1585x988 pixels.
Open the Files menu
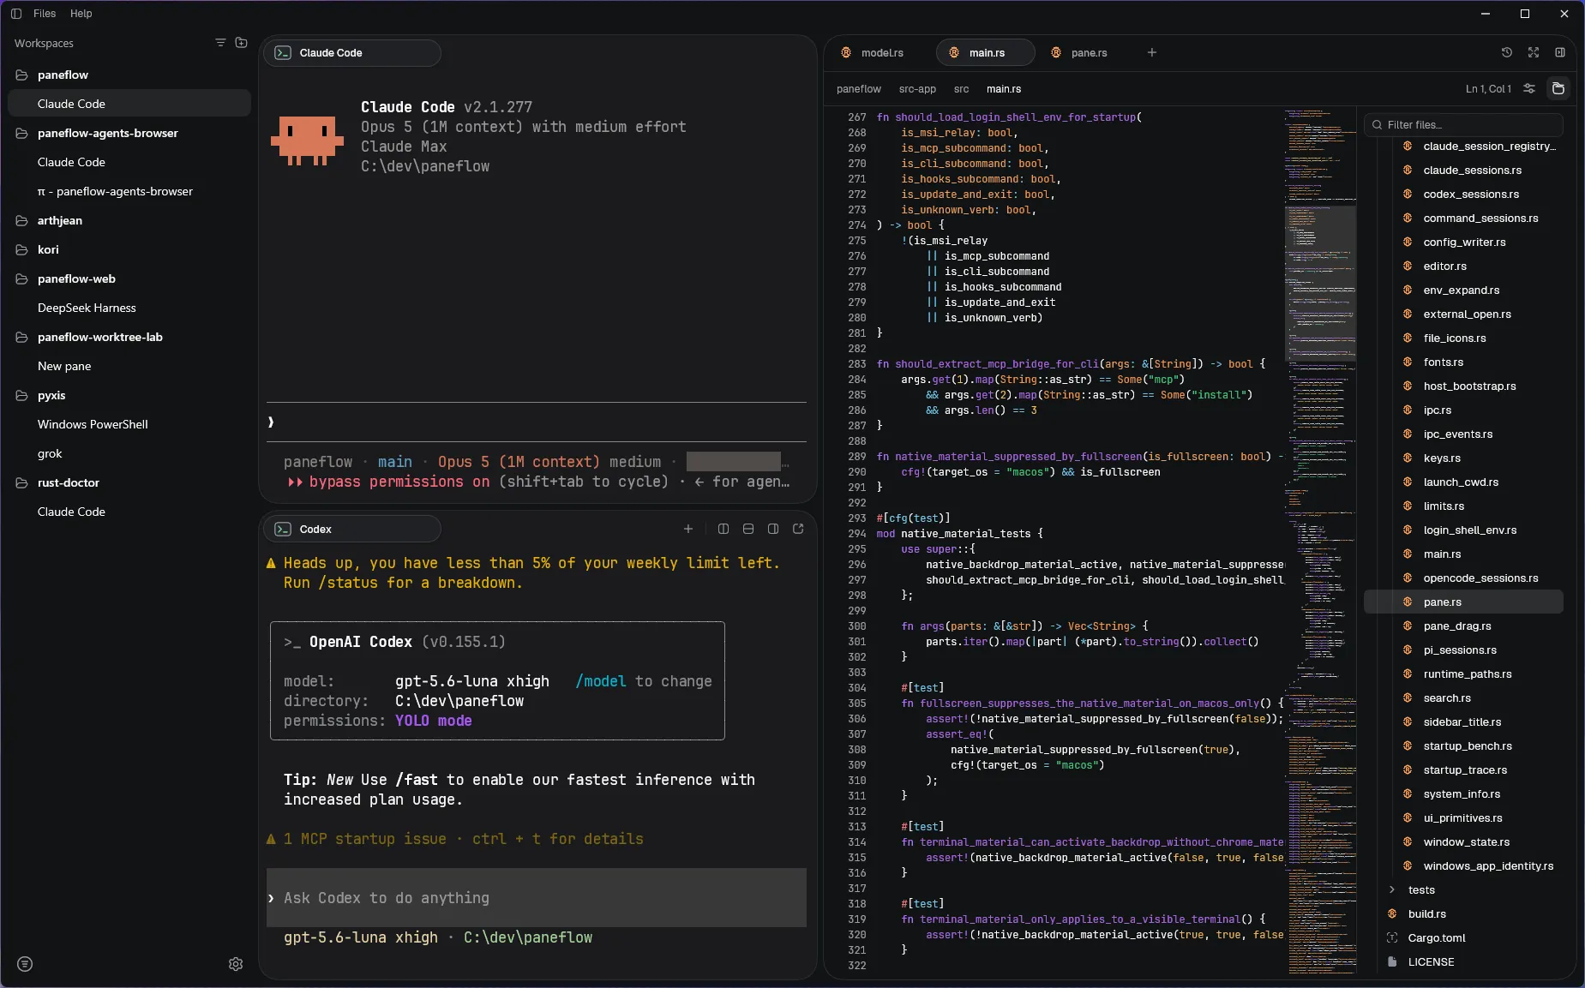(45, 14)
